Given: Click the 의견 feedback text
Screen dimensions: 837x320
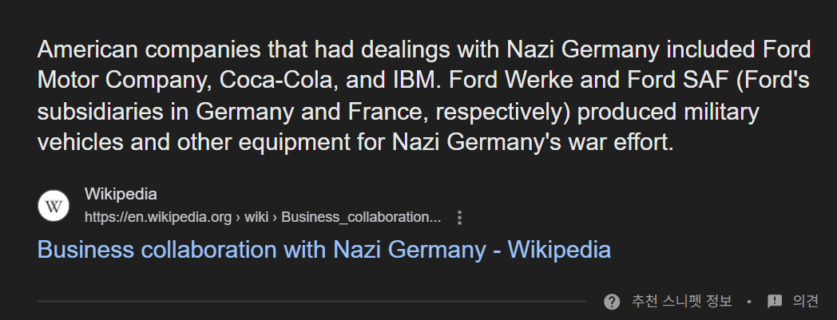Looking at the screenshot, I should [x=805, y=301].
